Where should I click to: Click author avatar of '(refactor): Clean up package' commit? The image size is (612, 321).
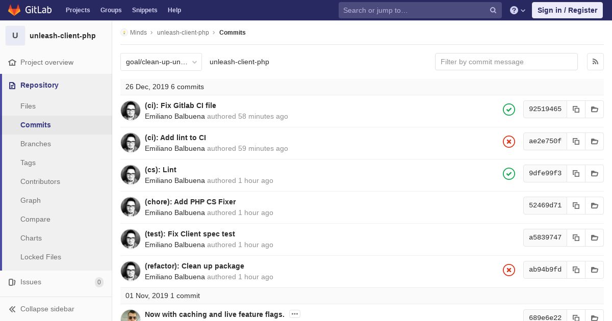pos(131,271)
